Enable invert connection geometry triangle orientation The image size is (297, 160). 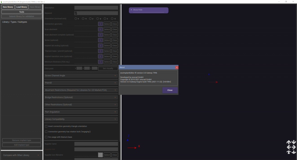[46, 126]
